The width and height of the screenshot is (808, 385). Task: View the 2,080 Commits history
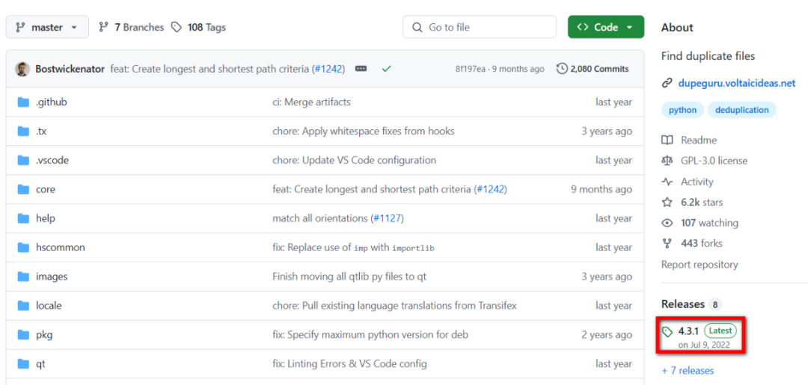tap(593, 69)
